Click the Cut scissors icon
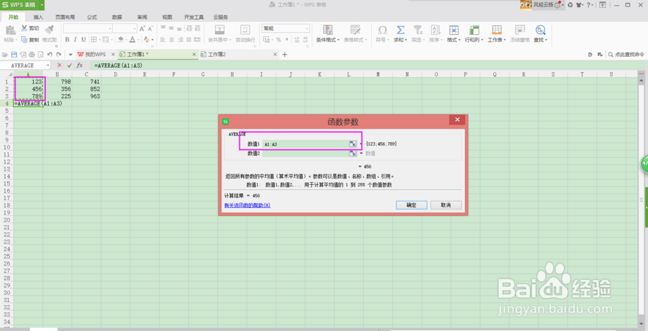648x331 pixels. pyautogui.click(x=25, y=28)
